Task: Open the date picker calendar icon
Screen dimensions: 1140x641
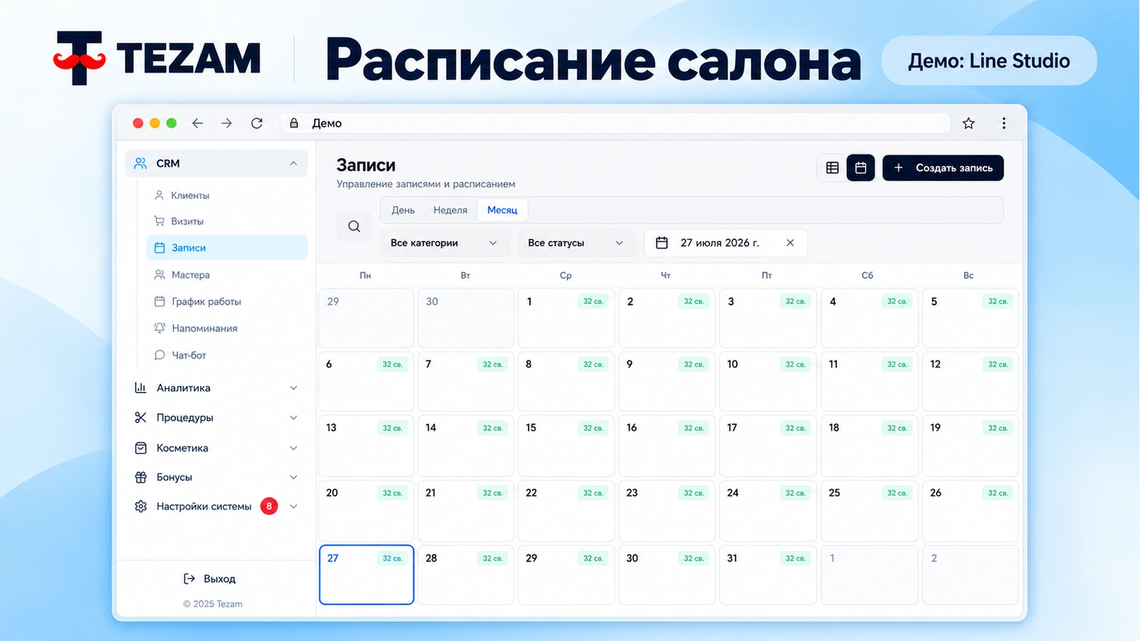Action: point(662,243)
